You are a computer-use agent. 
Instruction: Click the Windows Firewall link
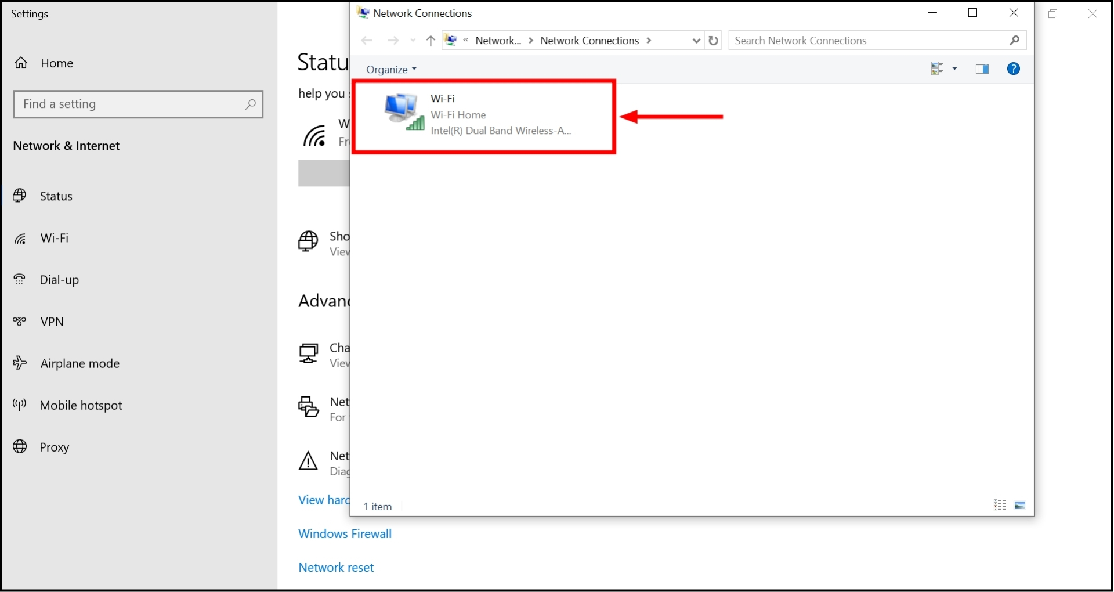pyautogui.click(x=345, y=534)
